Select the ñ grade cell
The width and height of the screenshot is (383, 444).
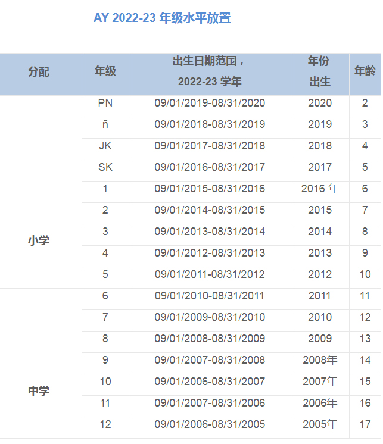coord(105,124)
